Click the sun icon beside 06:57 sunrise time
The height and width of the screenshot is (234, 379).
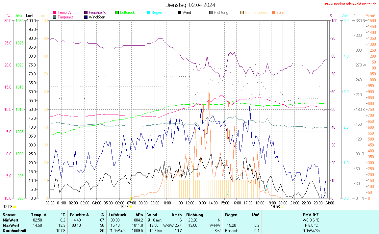click(x=131, y=207)
